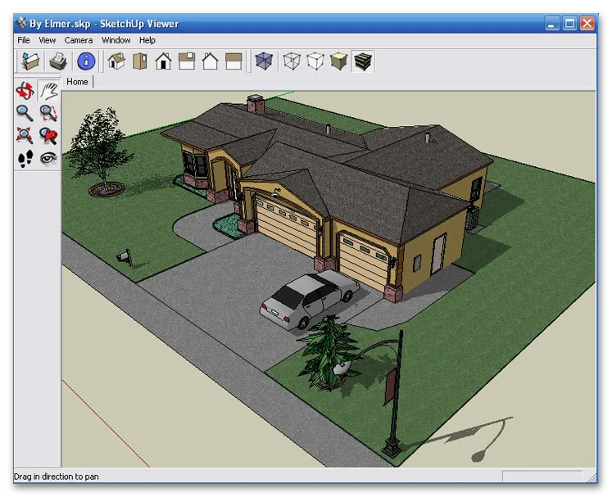Enable Wireframe face style

click(291, 61)
